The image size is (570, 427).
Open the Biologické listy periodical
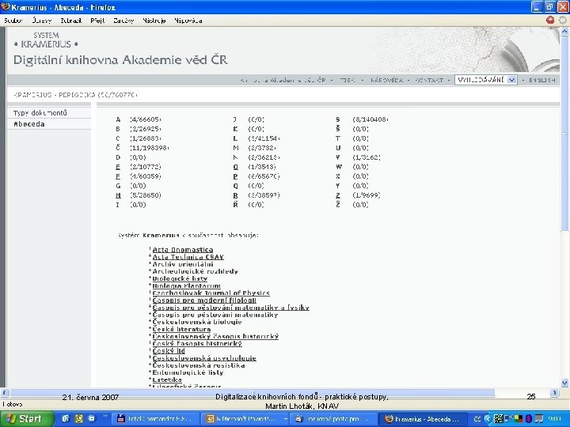pos(180,278)
